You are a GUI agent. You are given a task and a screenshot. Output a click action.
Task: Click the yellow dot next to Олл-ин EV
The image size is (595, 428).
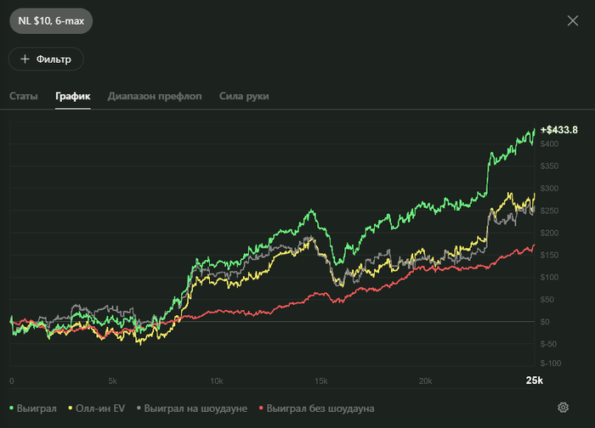71,408
